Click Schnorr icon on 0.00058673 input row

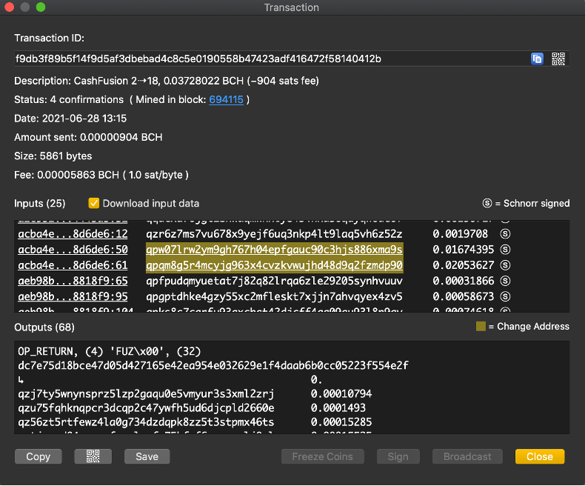click(x=506, y=296)
